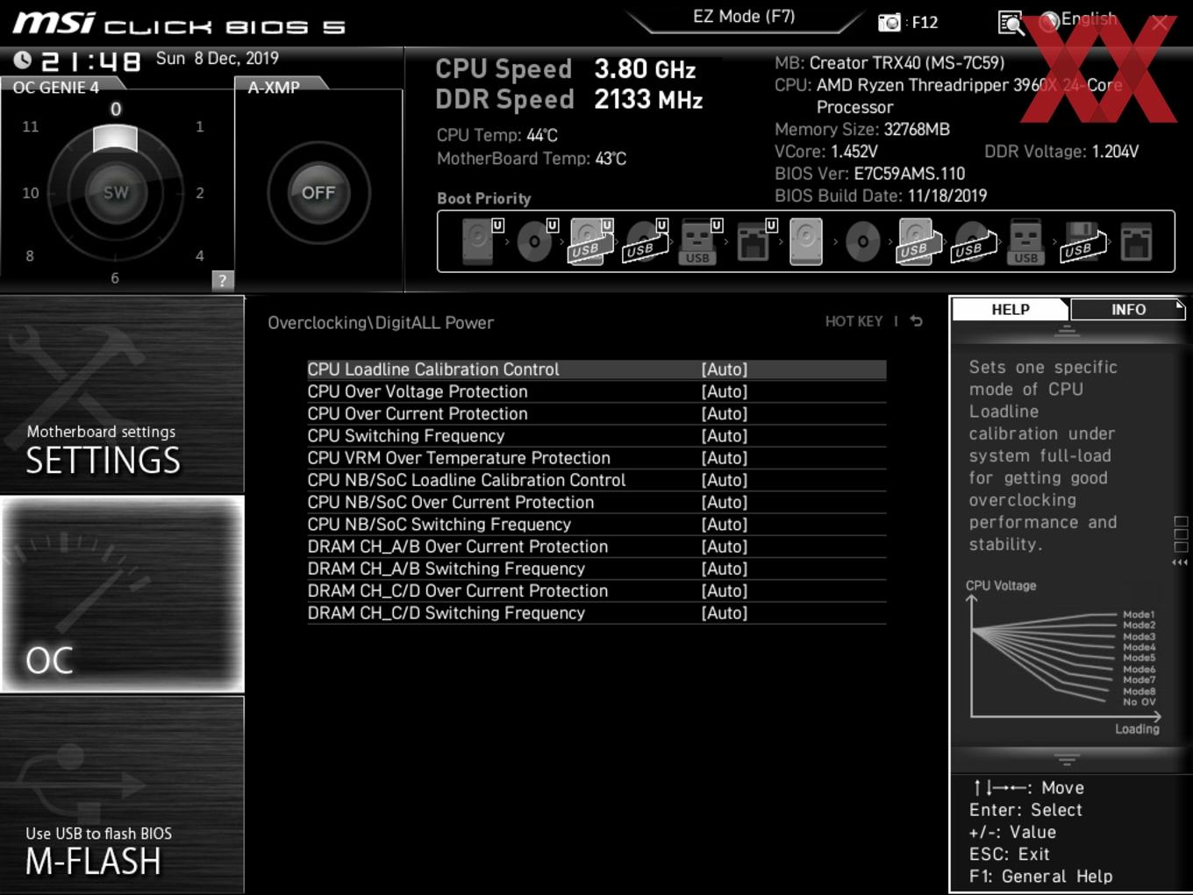Open CPU Loadline Calibration Control [Auto] value

[x=725, y=369]
